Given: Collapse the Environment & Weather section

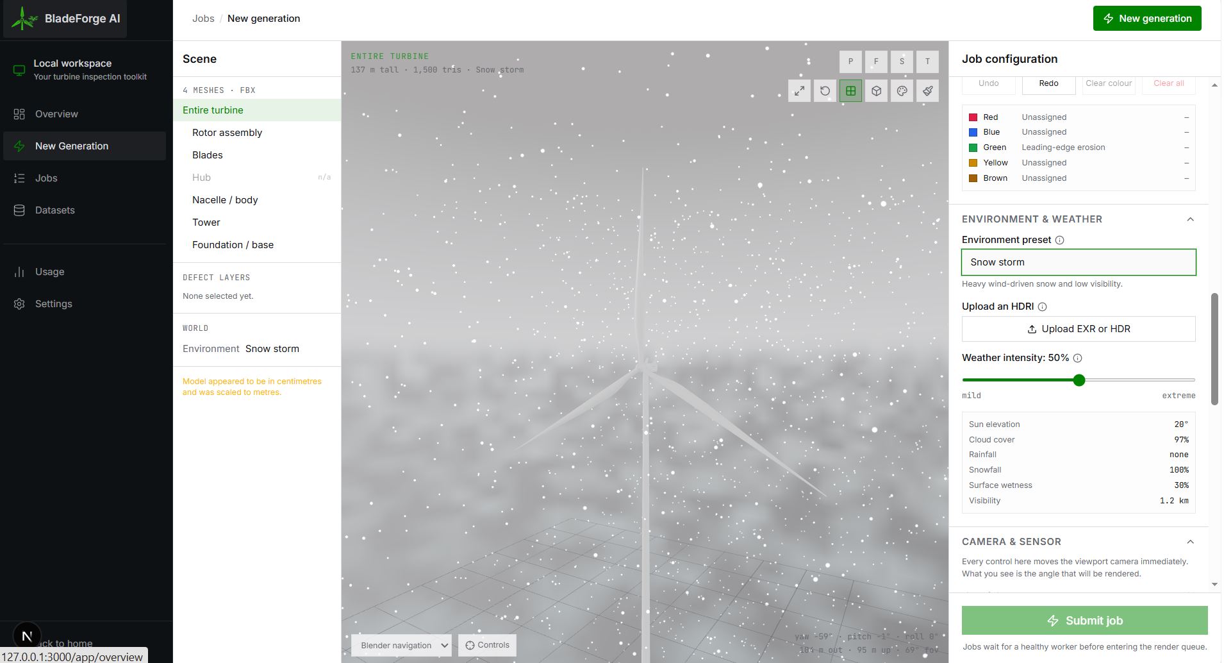Looking at the screenshot, I should 1190,219.
